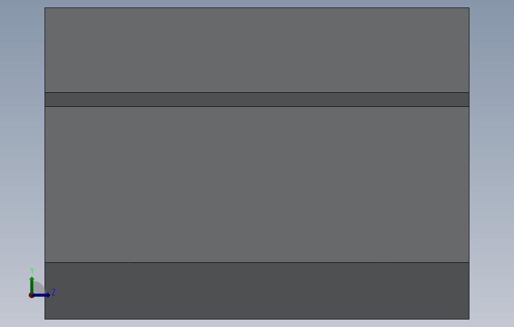
Task: Click the empty background right of the model
Action: pyautogui.click(x=492, y=164)
